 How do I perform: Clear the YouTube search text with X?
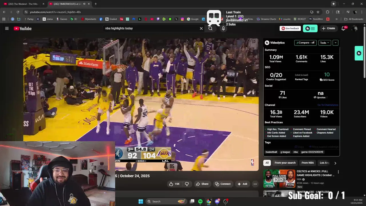point(201,28)
